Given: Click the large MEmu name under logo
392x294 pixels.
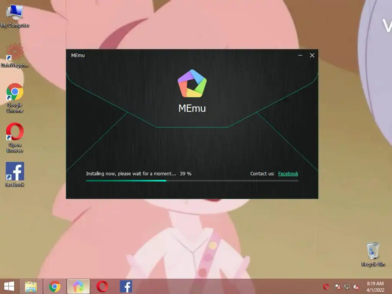Looking at the screenshot, I should point(192,108).
